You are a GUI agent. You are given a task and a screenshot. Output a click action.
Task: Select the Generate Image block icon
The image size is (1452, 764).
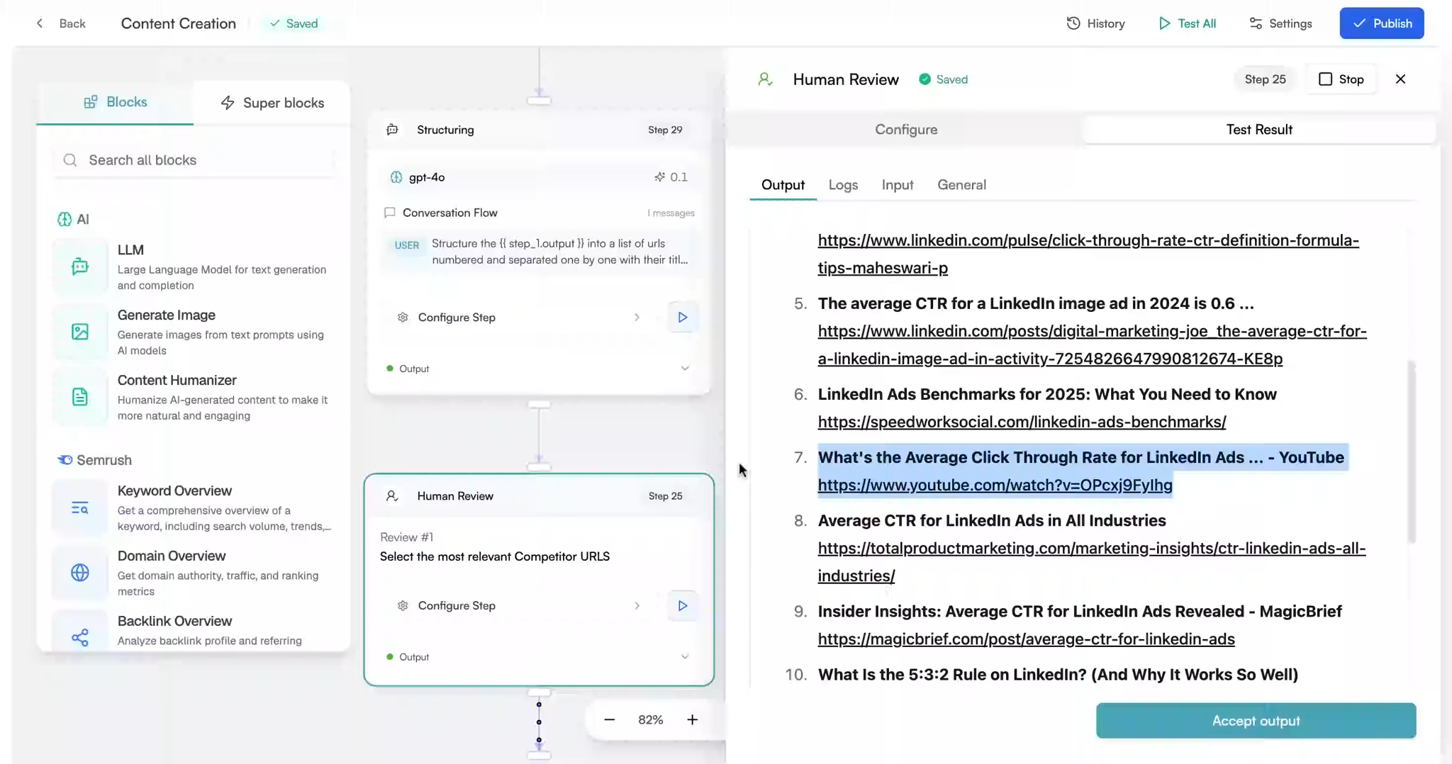(80, 332)
